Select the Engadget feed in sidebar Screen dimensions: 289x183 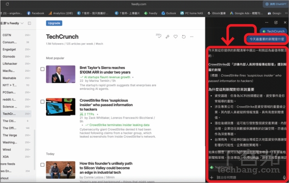pyautogui.click(x=16, y=49)
